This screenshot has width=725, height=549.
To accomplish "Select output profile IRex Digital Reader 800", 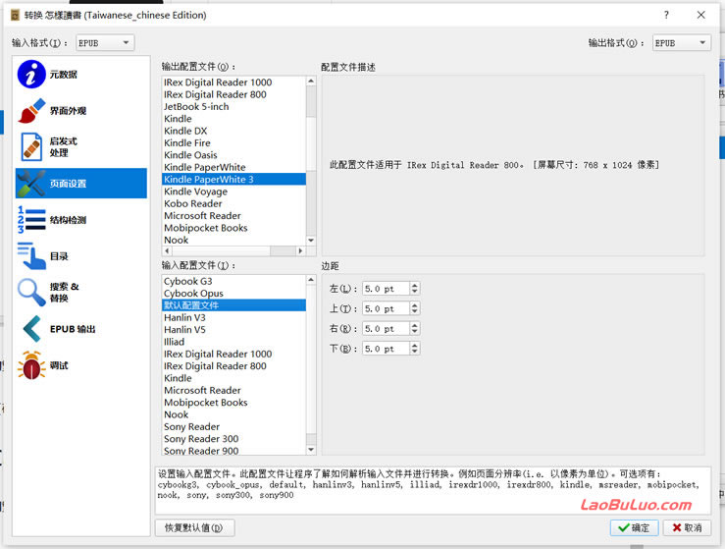I will [233, 94].
